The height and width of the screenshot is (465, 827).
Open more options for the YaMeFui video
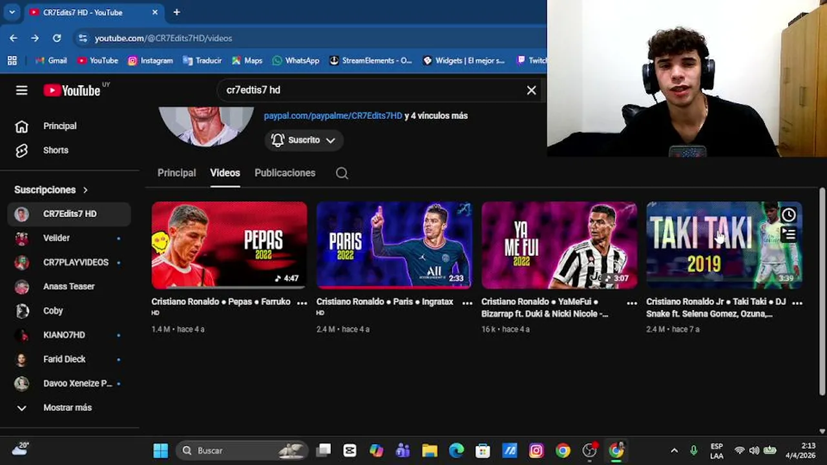pyautogui.click(x=632, y=302)
